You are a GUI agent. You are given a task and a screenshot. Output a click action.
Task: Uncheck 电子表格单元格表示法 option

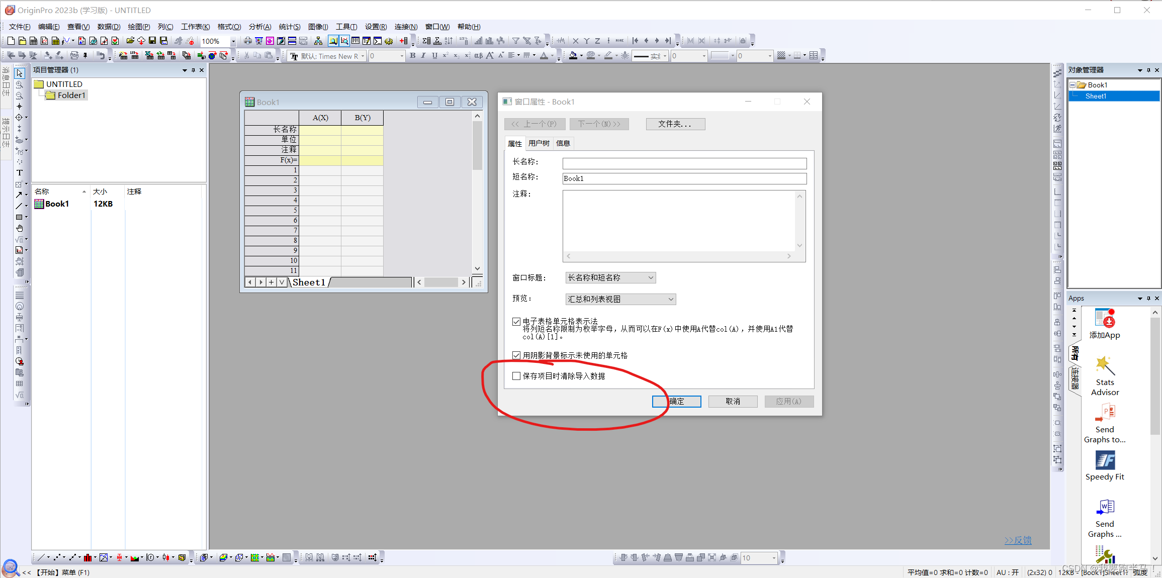point(516,321)
